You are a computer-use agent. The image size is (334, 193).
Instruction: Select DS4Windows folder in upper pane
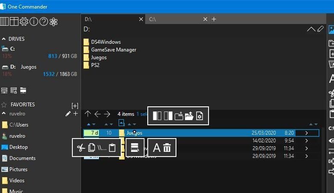click(x=102, y=42)
